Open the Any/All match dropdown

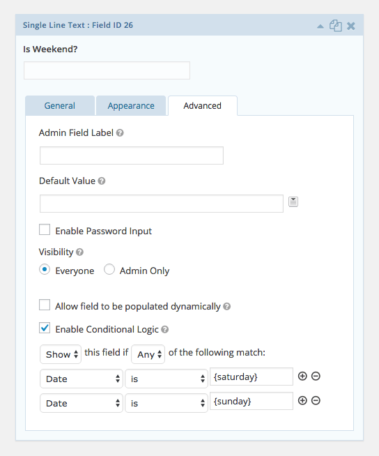148,354
